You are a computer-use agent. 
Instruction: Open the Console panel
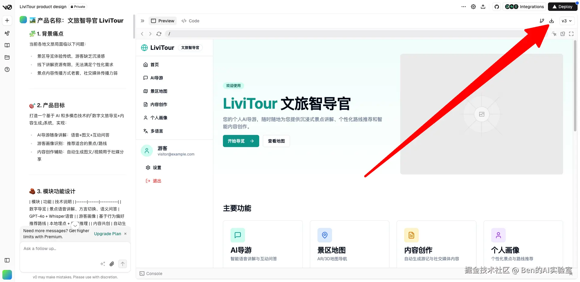151,274
